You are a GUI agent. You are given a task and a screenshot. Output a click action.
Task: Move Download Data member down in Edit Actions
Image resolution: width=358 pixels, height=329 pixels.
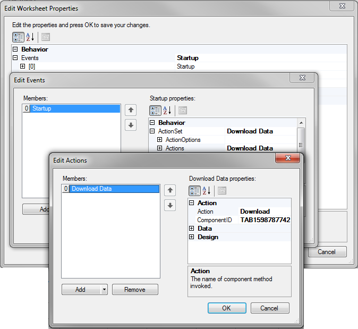tap(170, 205)
